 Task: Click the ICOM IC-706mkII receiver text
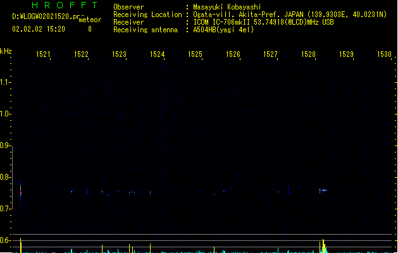[263, 22]
